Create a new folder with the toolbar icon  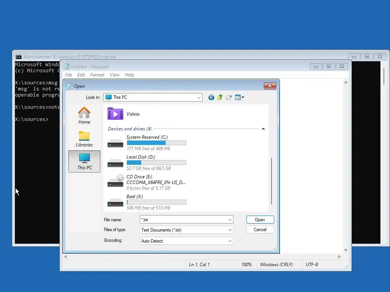point(229,98)
